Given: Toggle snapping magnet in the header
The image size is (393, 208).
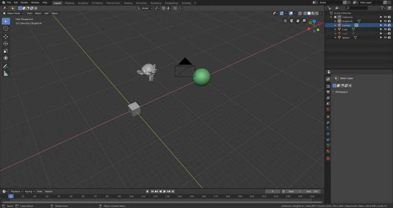Looking at the screenshot, I should coord(163,8).
